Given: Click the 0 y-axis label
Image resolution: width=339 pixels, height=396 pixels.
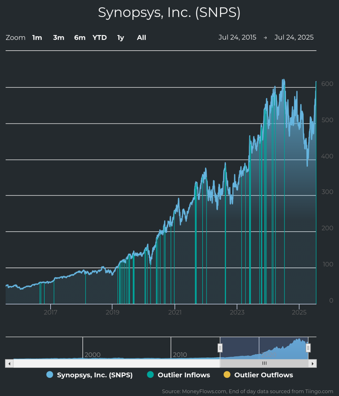Looking at the screenshot, I should click(x=332, y=301).
